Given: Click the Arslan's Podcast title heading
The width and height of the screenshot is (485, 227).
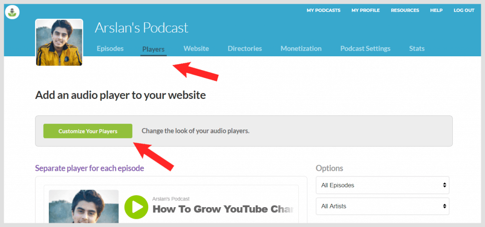Looking at the screenshot, I should (x=141, y=28).
